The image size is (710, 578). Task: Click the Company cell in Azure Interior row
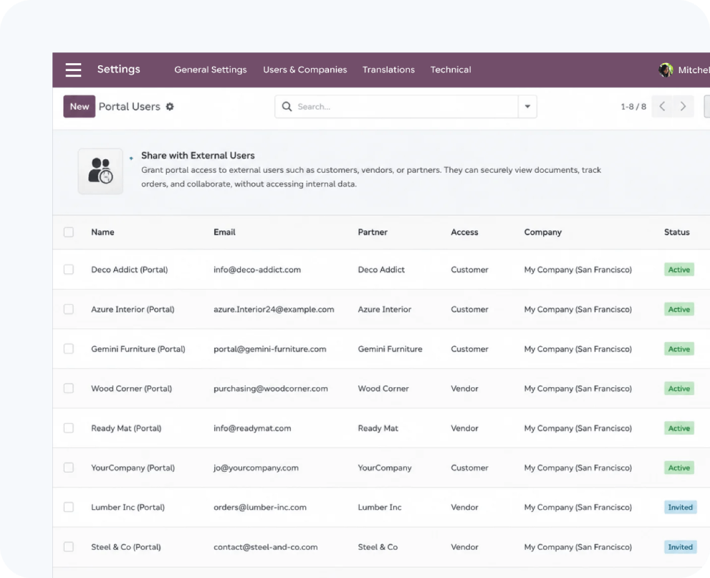click(577, 309)
